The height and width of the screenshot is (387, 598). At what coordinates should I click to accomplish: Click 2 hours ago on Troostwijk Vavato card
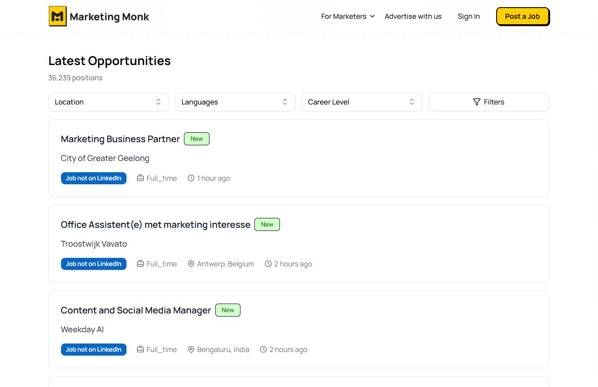tap(293, 264)
